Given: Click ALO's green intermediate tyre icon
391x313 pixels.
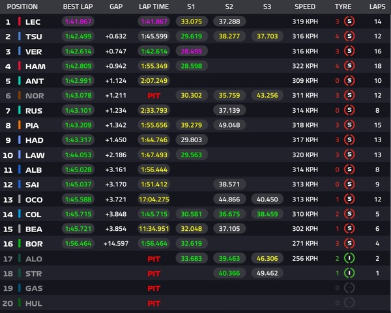Looking at the screenshot, I should [349, 258].
